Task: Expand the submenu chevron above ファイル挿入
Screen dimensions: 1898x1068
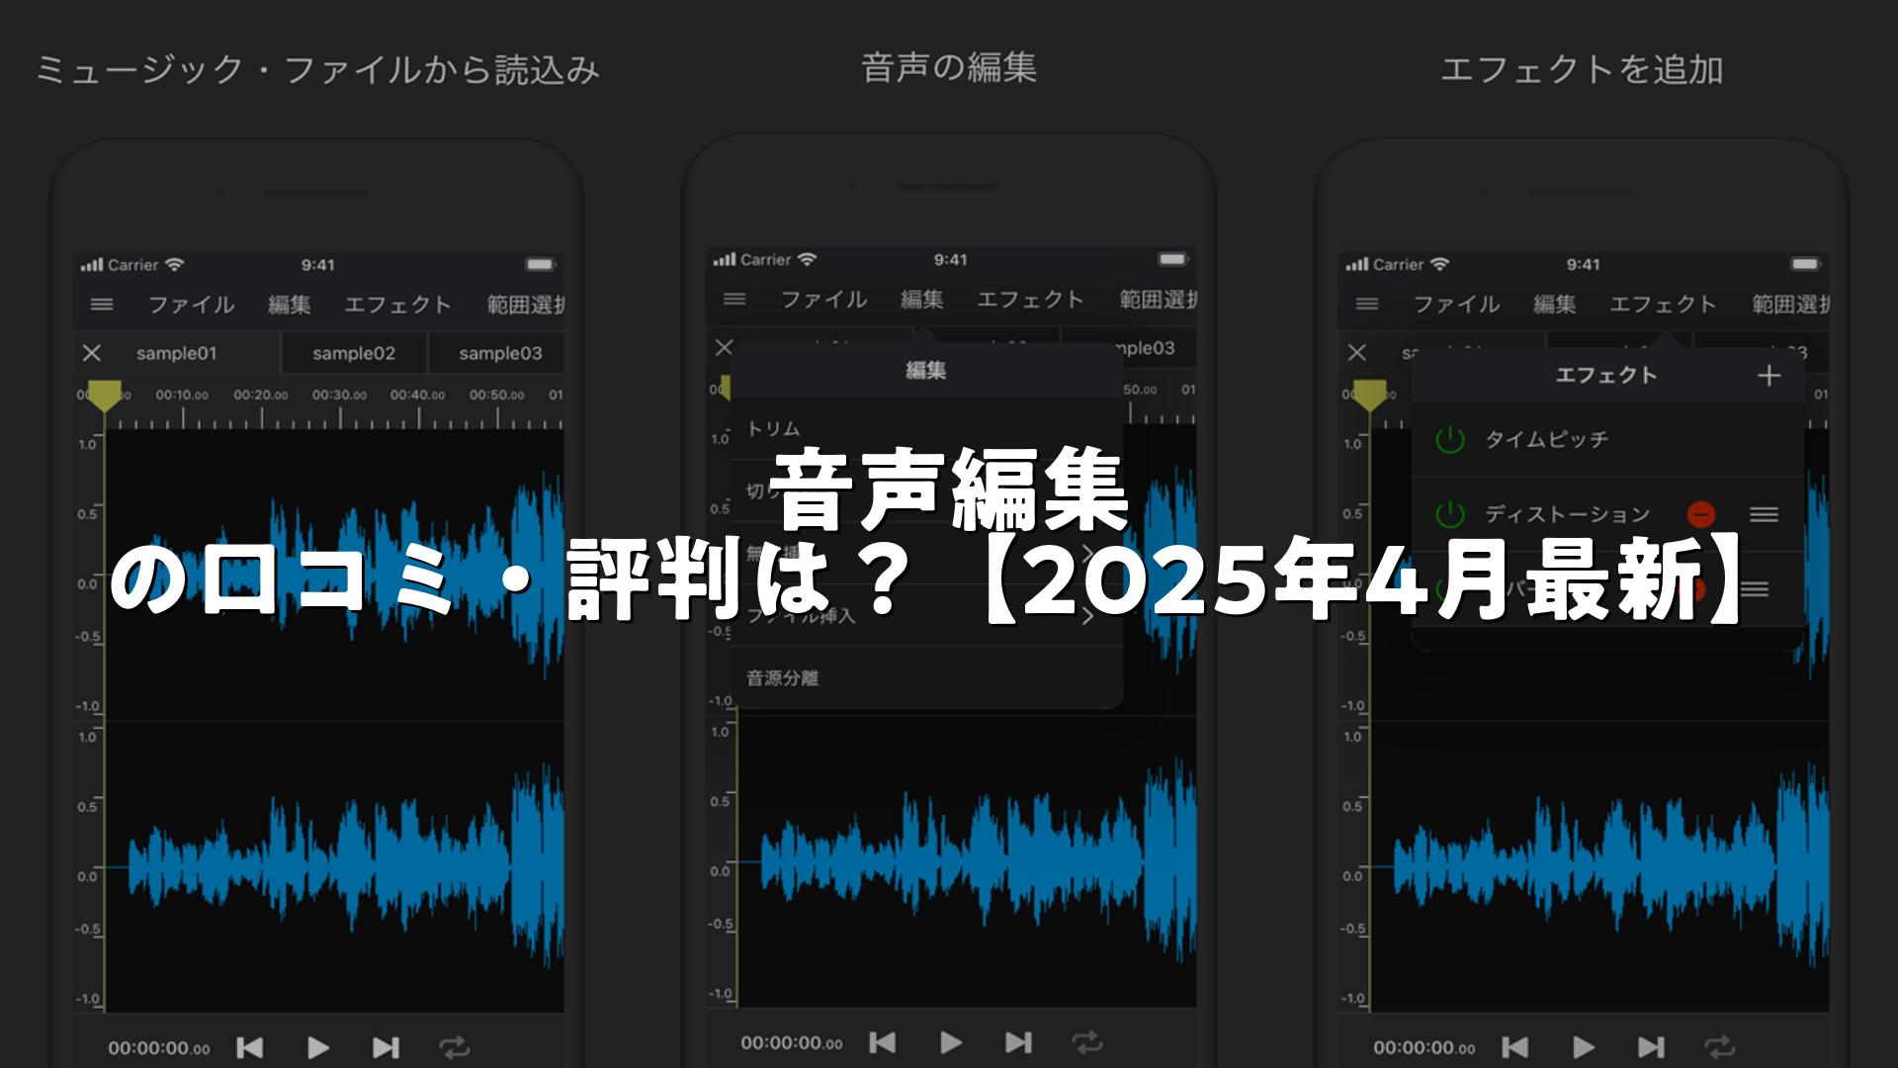Action: (x=1087, y=553)
